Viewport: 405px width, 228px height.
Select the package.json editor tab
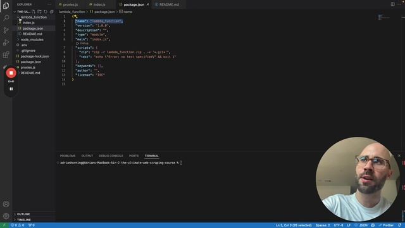point(134,4)
